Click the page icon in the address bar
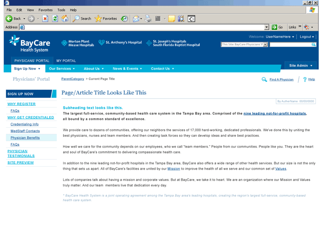This screenshot has width=321, height=233. pos(22,27)
